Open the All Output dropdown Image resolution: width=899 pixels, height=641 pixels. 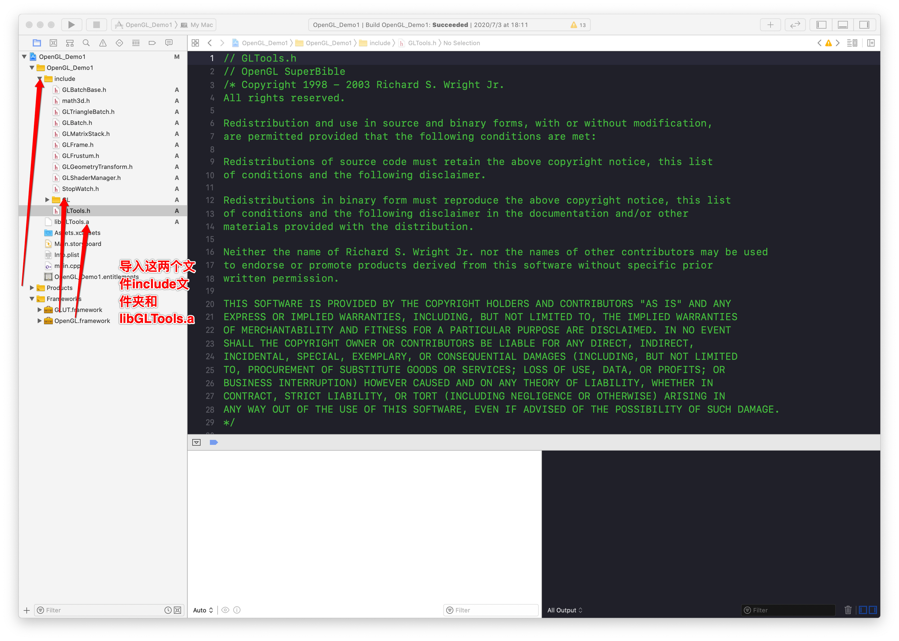click(564, 610)
